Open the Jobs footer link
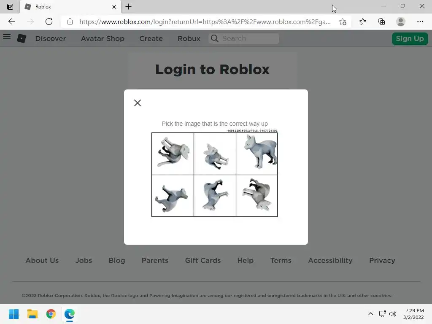Viewport: 432px width, 324px height. (x=84, y=260)
